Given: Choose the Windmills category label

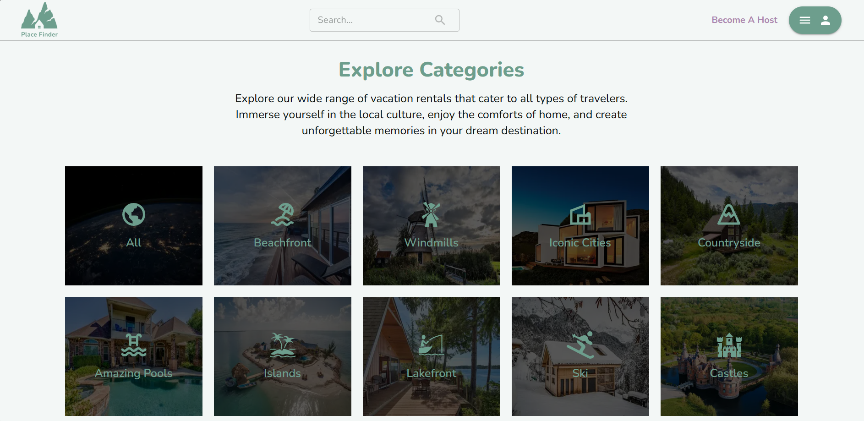Looking at the screenshot, I should coord(432,243).
